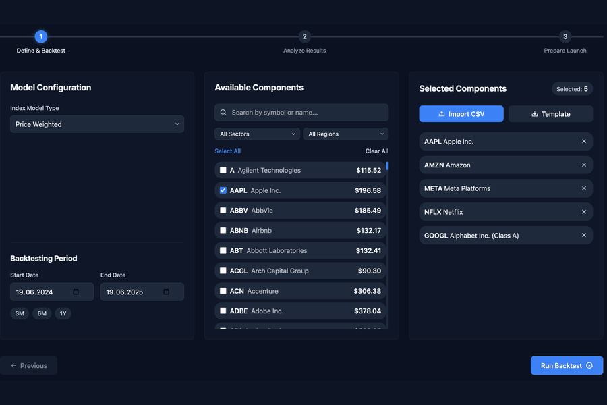This screenshot has height=405, width=607.
Task: Check the ABBV AbbVie checkbox
Action: [x=223, y=211]
